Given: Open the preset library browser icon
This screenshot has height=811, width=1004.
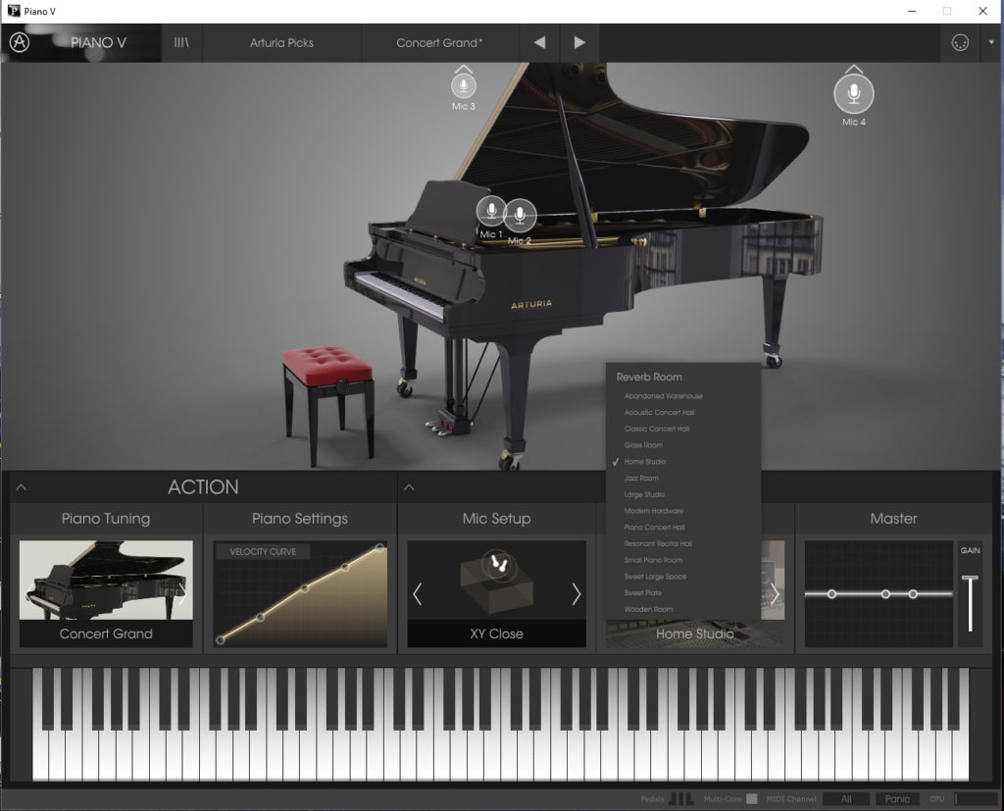Looking at the screenshot, I should tap(181, 42).
